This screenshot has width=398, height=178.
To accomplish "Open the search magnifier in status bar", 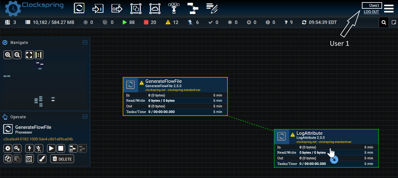I will pyautogui.click(x=384, y=22).
